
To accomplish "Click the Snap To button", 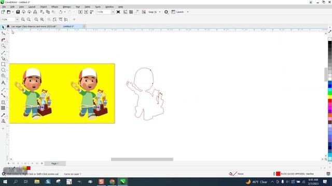I will (x=153, y=12).
